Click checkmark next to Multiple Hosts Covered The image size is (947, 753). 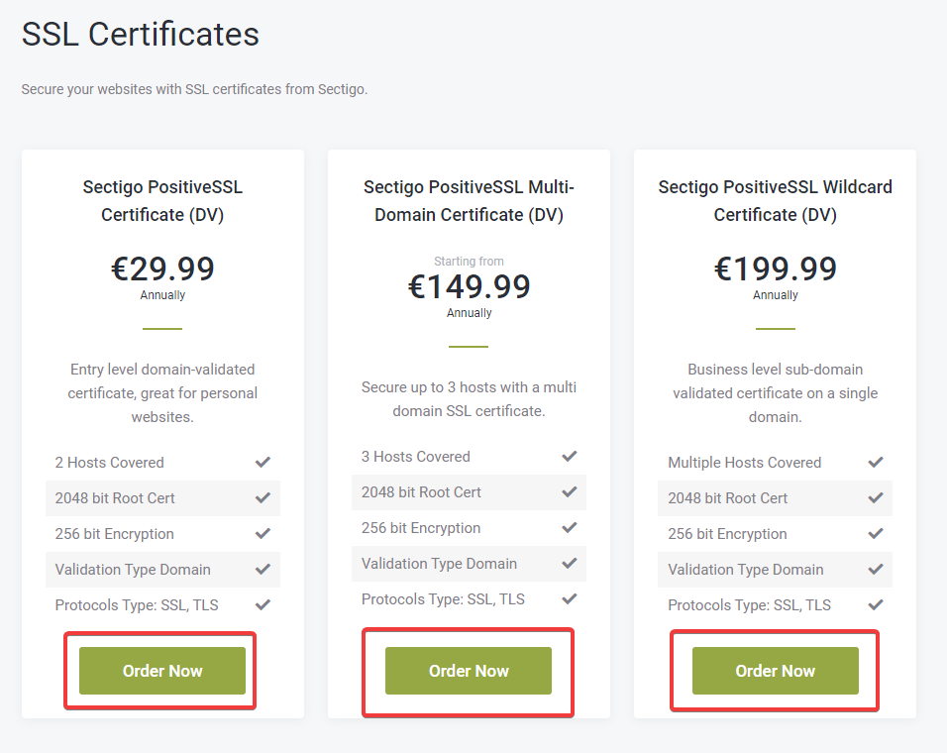tap(876, 463)
